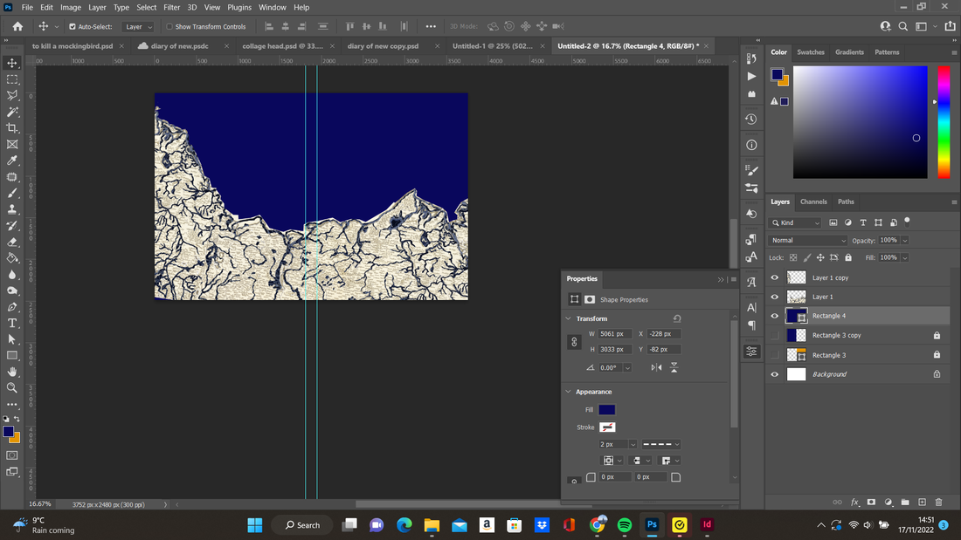Enable Show Transform Controls checkbox
Viewport: 961px width, 540px height.
coord(169,27)
